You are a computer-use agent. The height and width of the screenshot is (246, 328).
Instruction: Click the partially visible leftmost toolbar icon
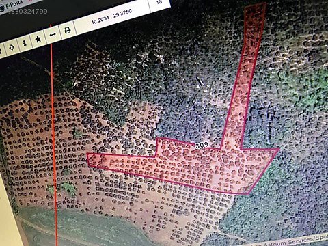1,51
